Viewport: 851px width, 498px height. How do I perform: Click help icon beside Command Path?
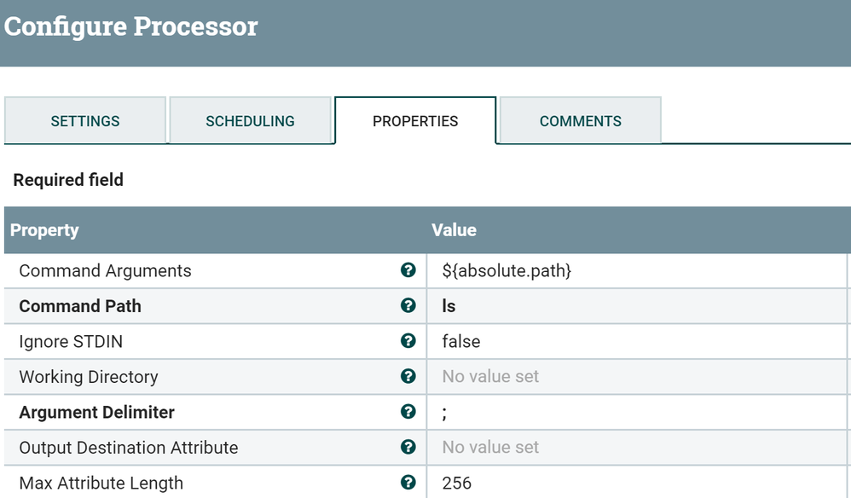(408, 305)
